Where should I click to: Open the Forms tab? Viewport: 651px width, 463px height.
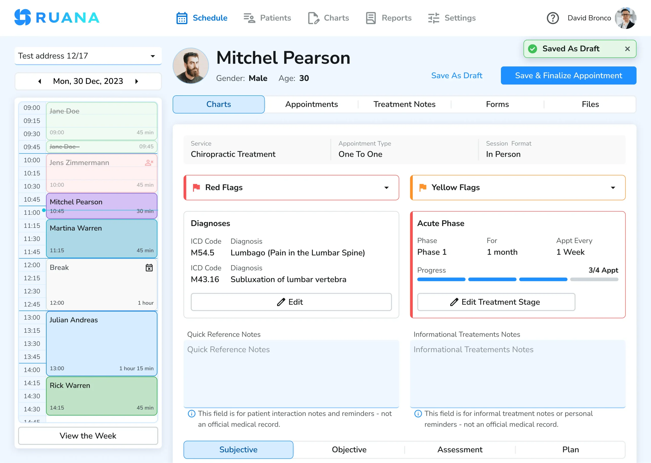[497, 104]
